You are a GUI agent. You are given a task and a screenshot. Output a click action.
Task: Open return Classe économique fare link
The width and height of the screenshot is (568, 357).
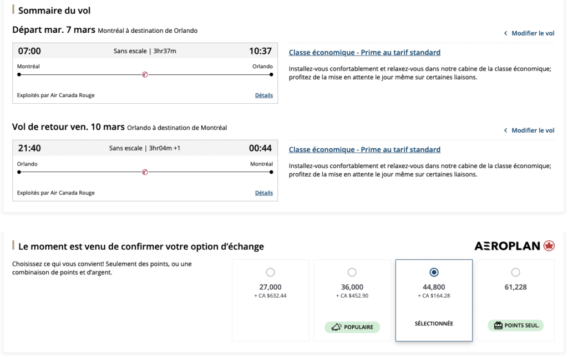(x=364, y=150)
